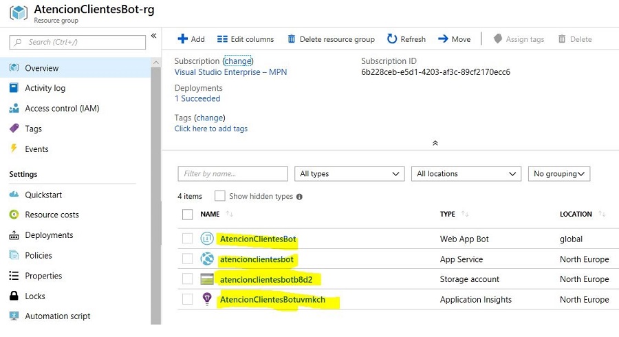Click the Web App Bot resource icon
The height and width of the screenshot is (337, 619).
pos(207,239)
